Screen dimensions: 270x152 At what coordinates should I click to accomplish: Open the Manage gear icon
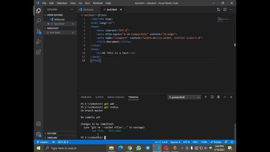tap(38, 134)
